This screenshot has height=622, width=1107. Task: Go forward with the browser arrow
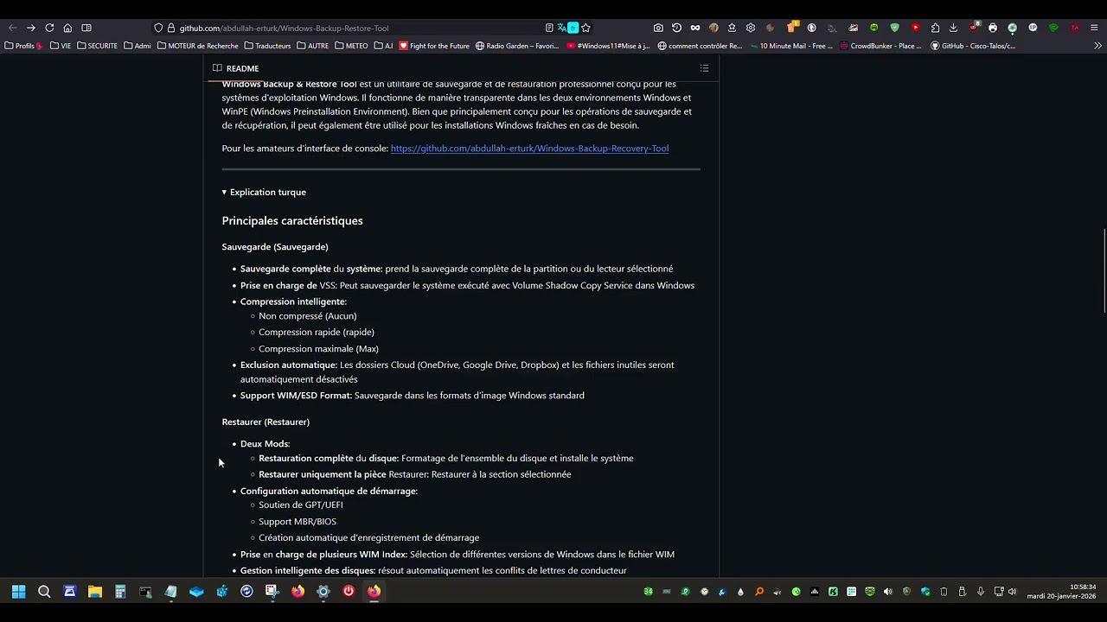tap(31, 28)
